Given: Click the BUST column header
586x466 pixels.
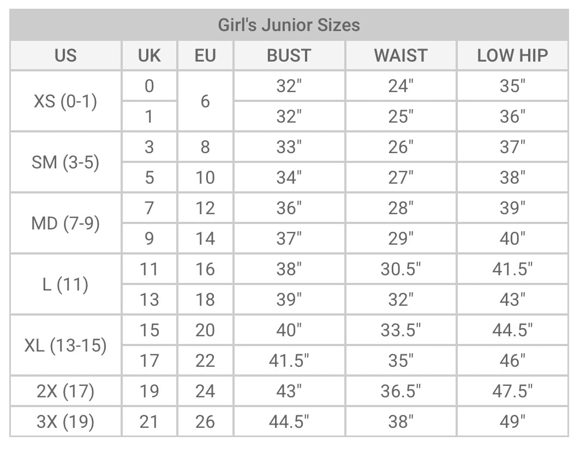Looking at the screenshot, I should (x=289, y=55).
